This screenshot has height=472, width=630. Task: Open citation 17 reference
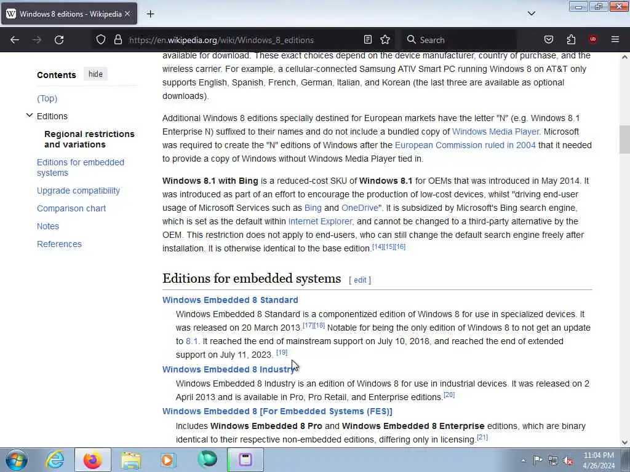coord(308,326)
